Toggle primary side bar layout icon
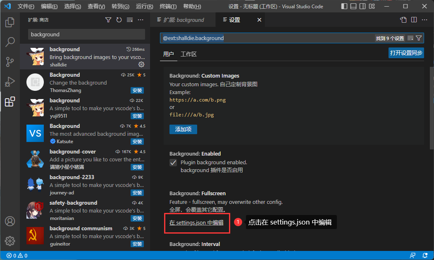Screen dimensions: 434x260 pos(344,6)
